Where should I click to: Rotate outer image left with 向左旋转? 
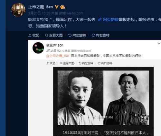coord(77,35)
